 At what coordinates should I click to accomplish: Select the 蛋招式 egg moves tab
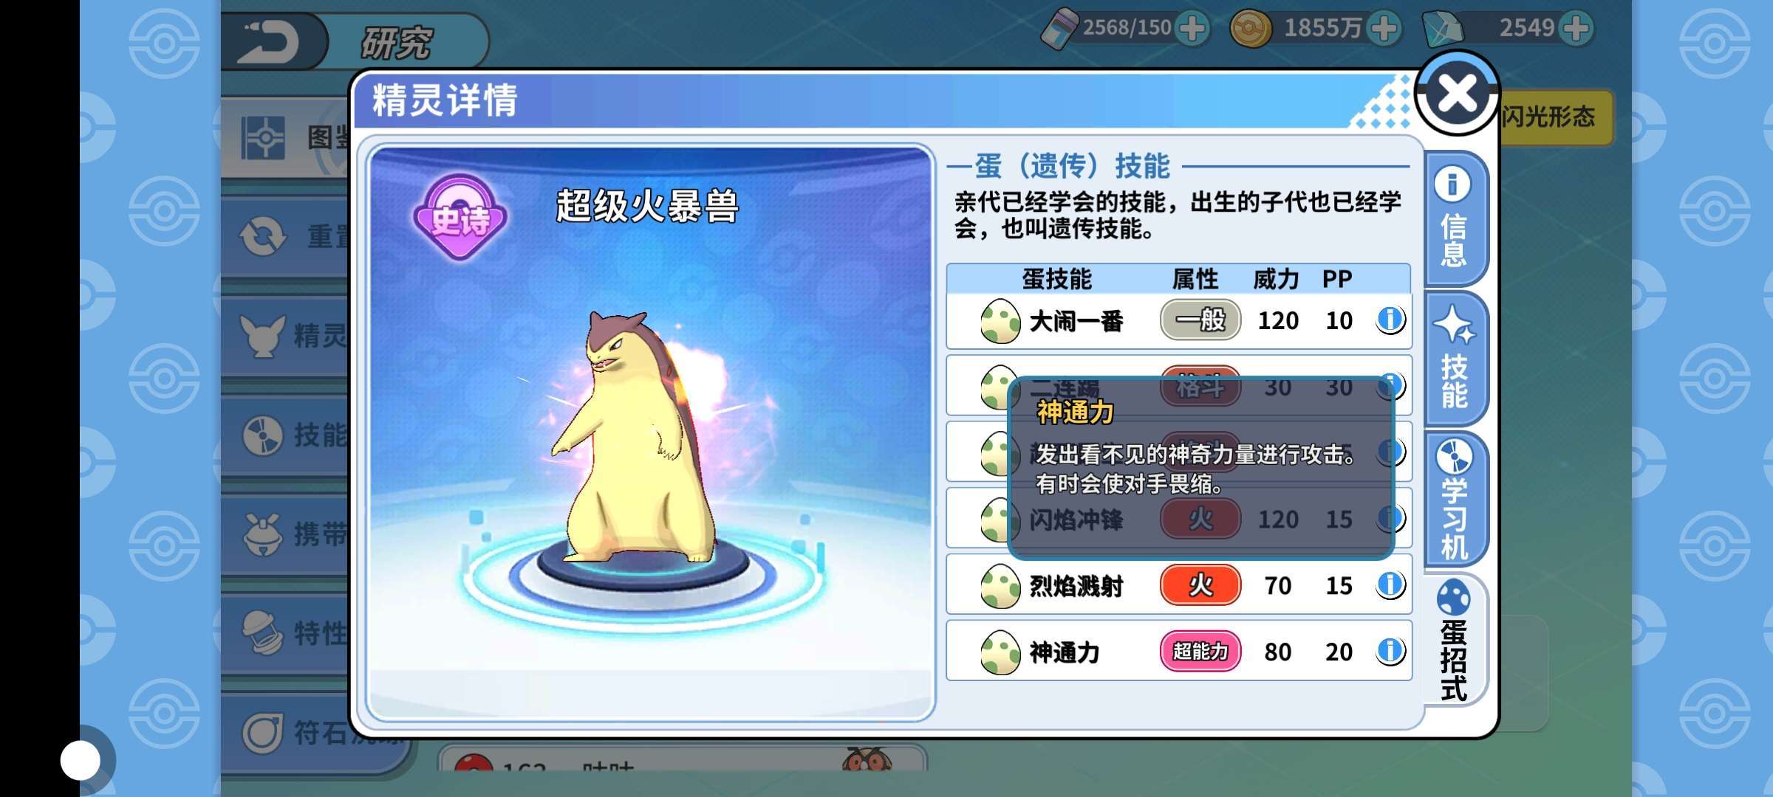[1454, 640]
